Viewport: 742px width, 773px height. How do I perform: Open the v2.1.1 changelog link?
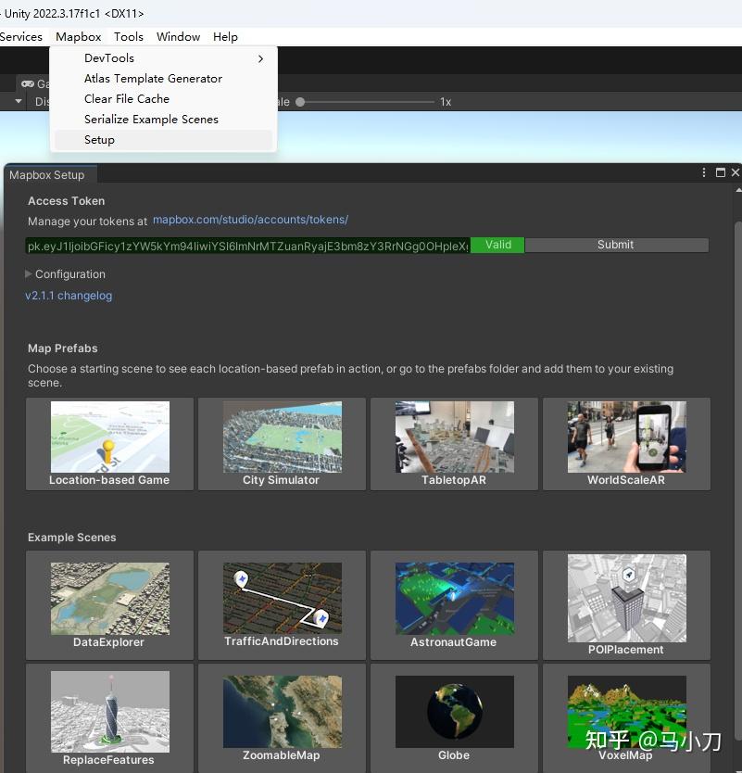(x=69, y=296)
